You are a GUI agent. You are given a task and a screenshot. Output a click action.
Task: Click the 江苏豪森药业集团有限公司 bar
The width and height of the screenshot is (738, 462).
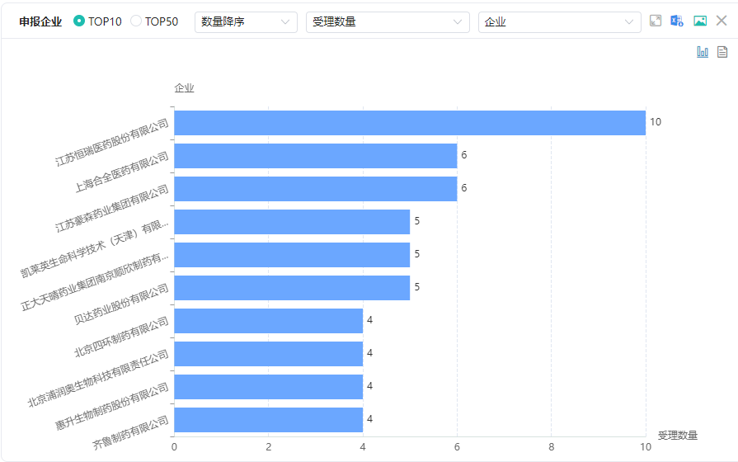click(315, 189)
